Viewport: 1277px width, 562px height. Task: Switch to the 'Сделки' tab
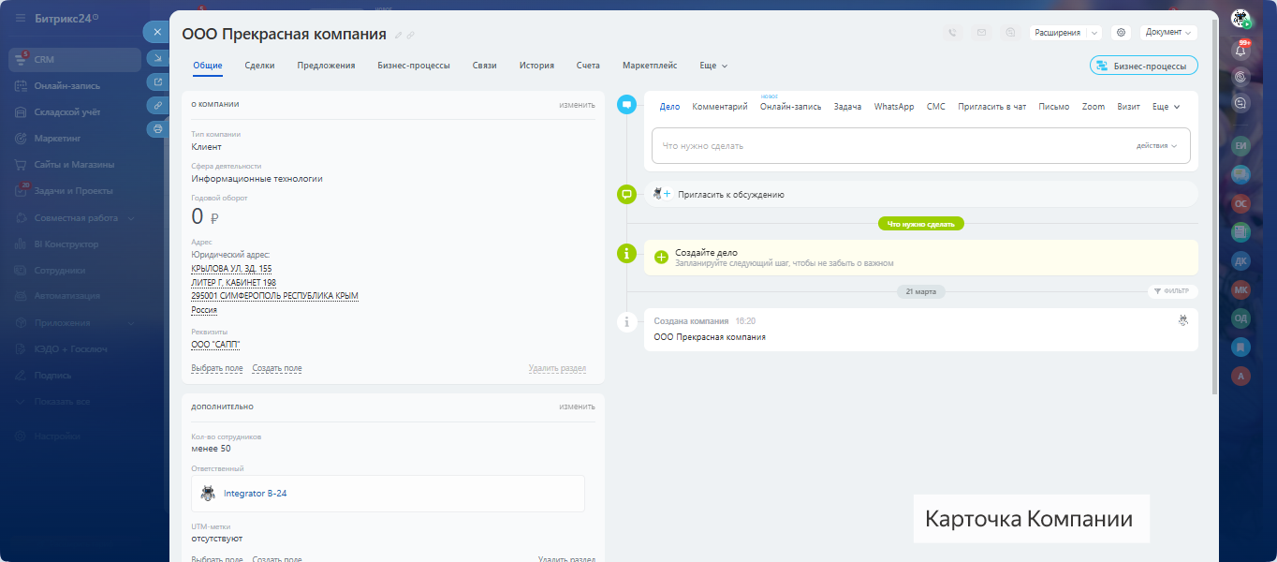[x=259, y=66]
